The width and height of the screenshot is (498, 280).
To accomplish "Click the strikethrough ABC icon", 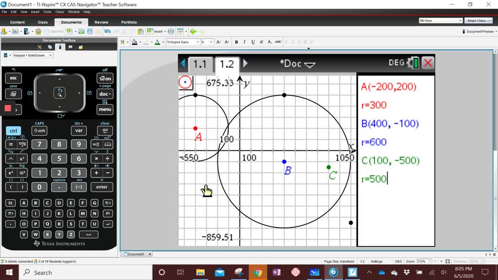I will point(278,42).
